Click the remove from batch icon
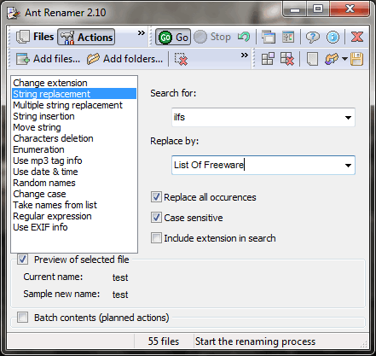This screenshot has width=376, height=356. point(287,59)
